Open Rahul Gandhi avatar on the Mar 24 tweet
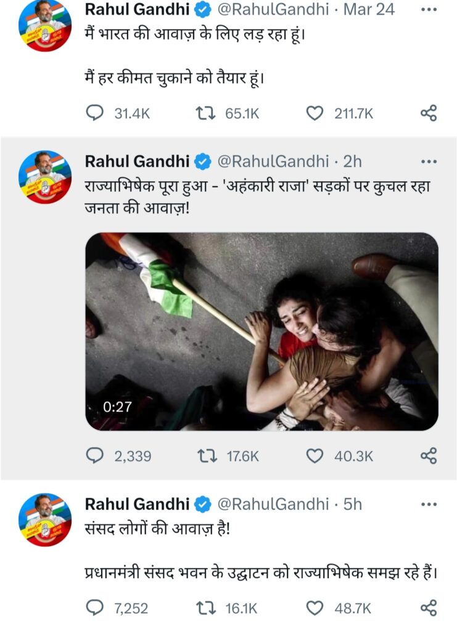Viewport: 457px width, 631px height. click(x=45, y=25)
